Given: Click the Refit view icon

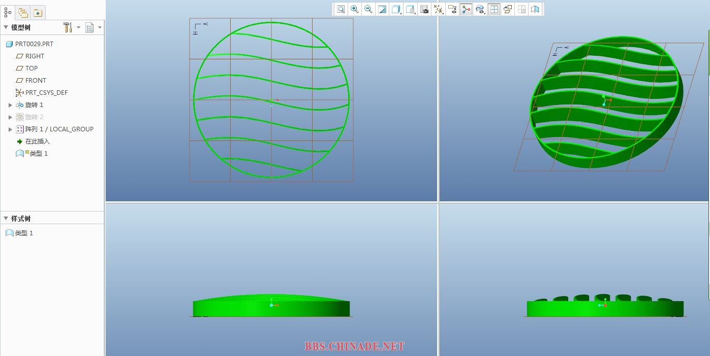Looking at the screenshot, I should [341, 9].
